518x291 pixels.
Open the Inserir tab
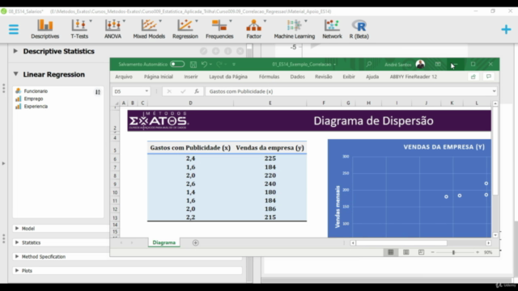pyautogui.click(x=191, y=77)
